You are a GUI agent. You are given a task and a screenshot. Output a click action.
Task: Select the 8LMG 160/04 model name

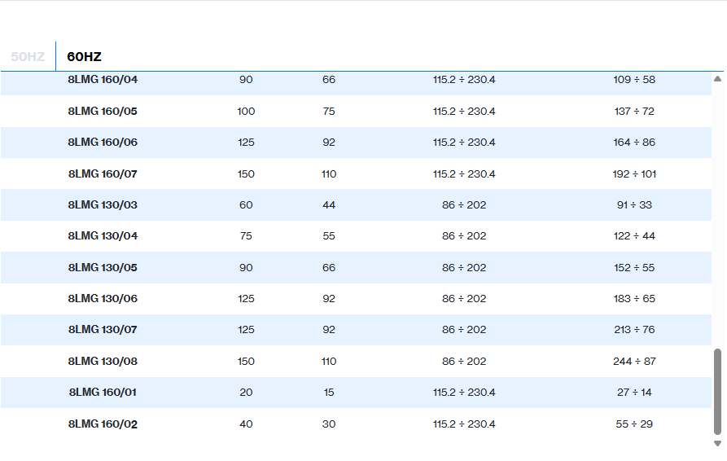coord(103,80)
